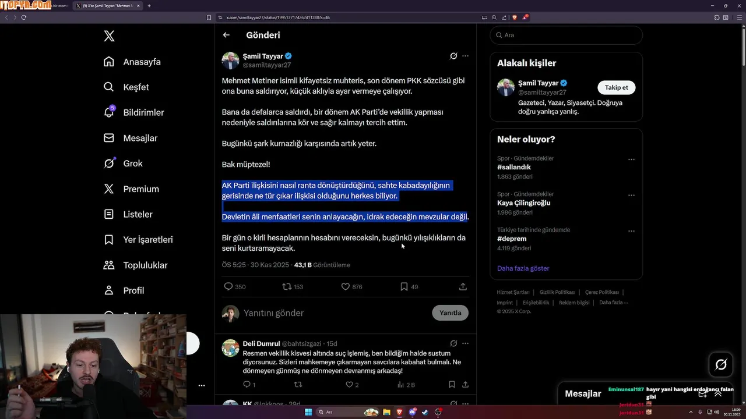746x419 pixels.
Task: Open Bildirimler notifications
Action: 133,112
